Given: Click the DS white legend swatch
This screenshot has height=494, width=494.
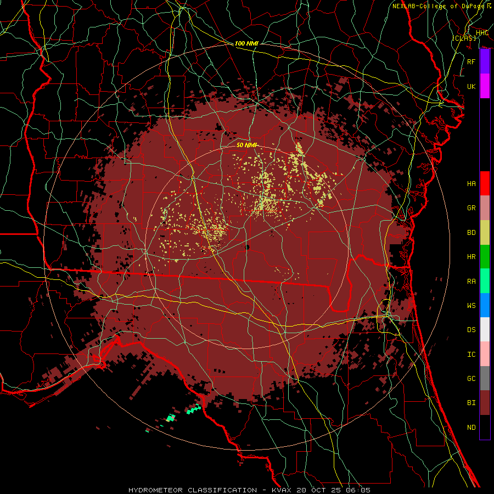Looking at the screenshot, I should coord(485,329).
